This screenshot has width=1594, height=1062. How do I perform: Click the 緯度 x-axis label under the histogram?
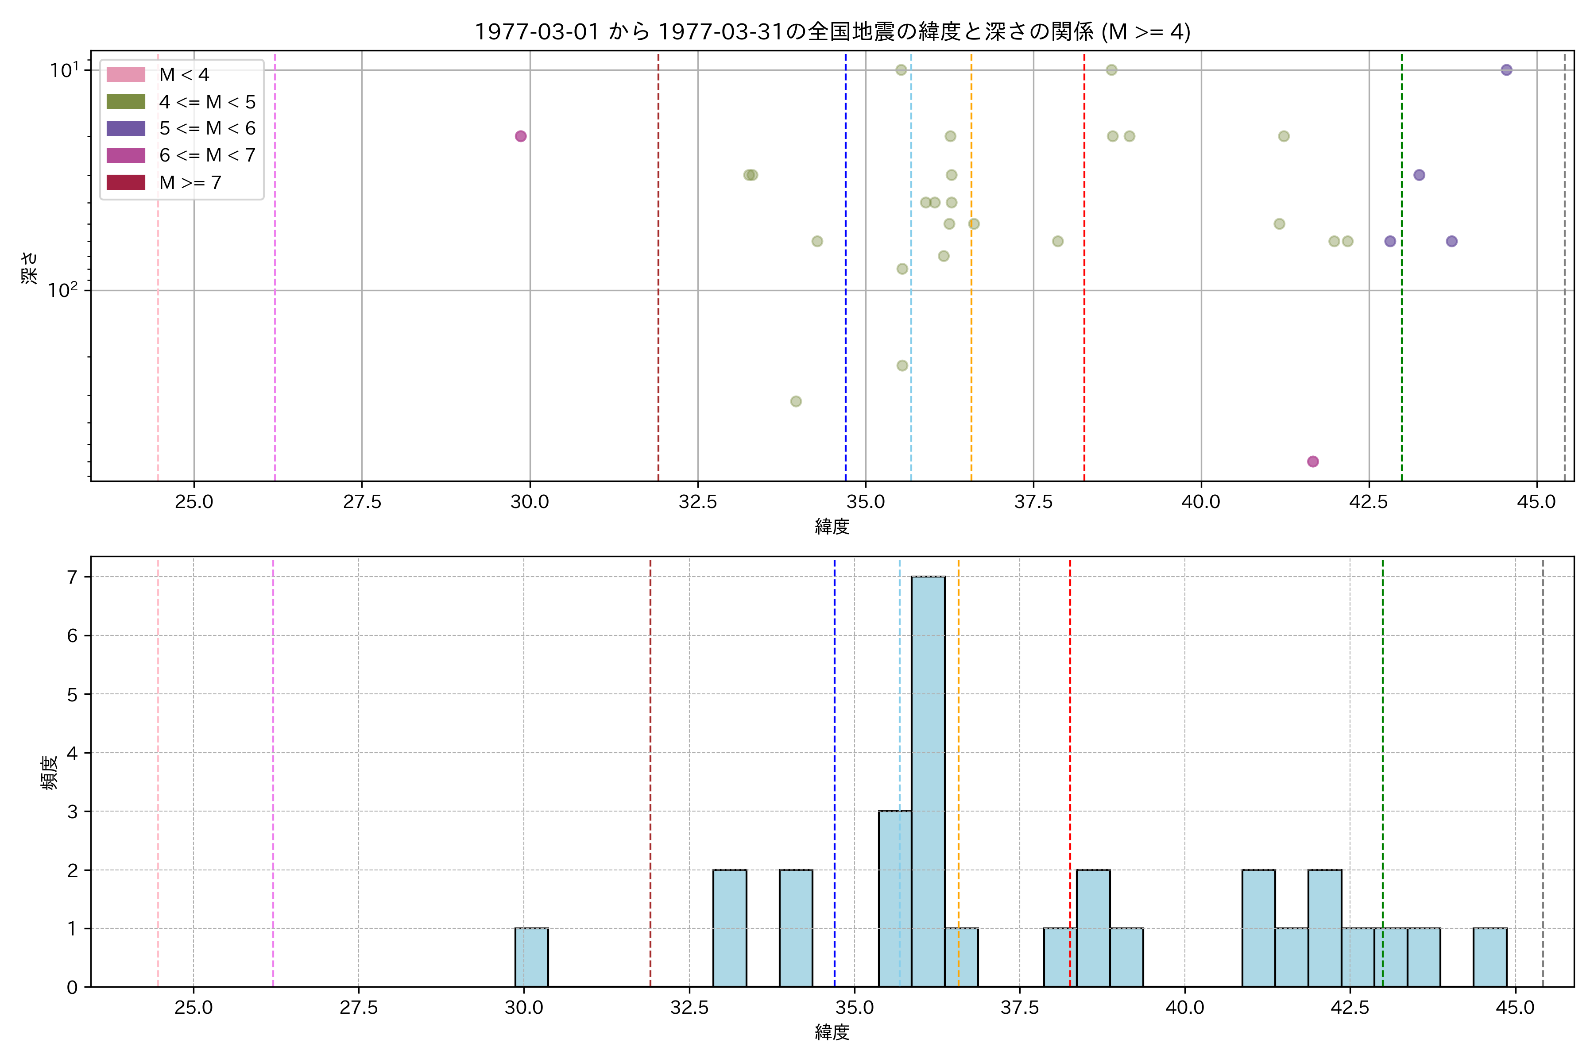pos(832,1032)
